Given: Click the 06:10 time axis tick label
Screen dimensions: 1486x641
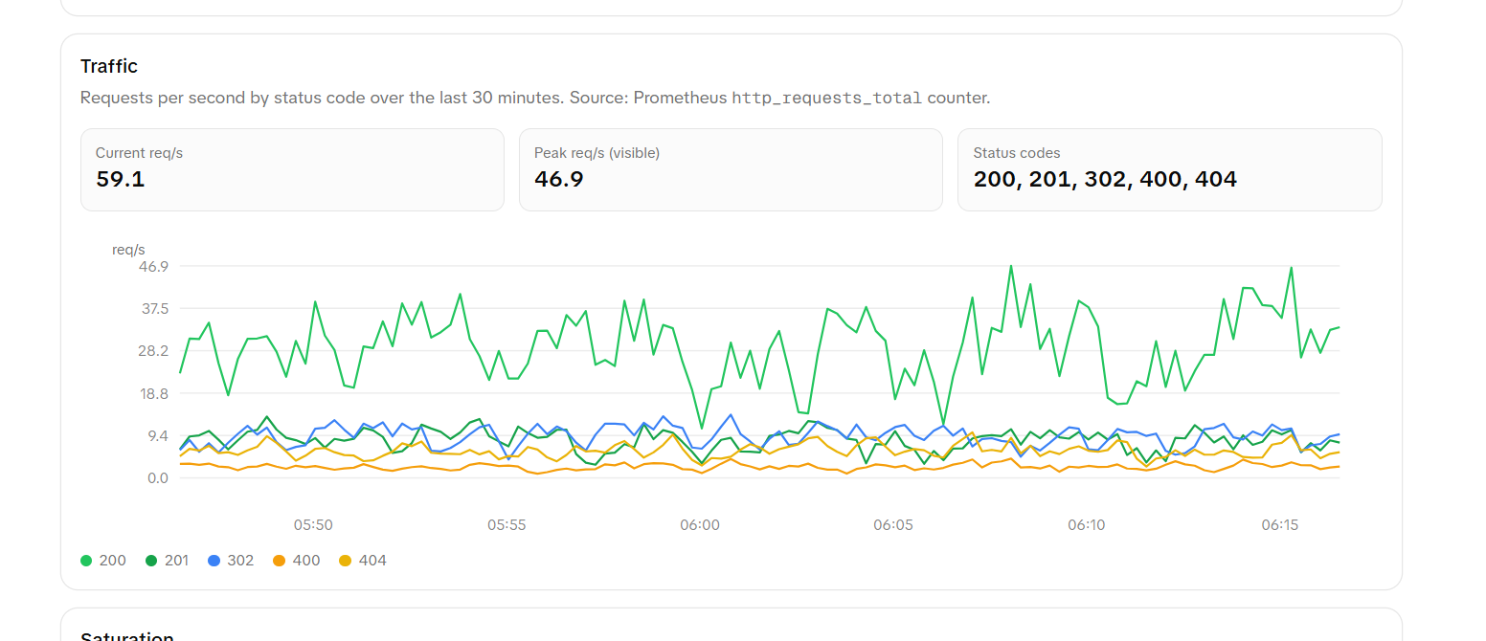Looking at the screenshot, I should (1087, 525).
